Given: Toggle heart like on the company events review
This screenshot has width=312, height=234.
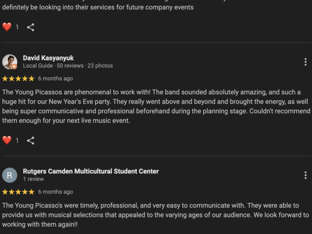Looking at the screenshot, I should coord(7,27).
